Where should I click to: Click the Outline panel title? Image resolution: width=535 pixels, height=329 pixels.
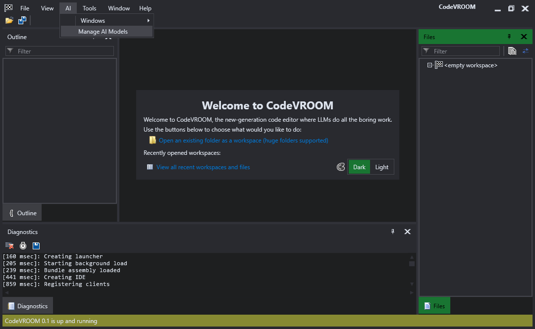coord(17,37)
